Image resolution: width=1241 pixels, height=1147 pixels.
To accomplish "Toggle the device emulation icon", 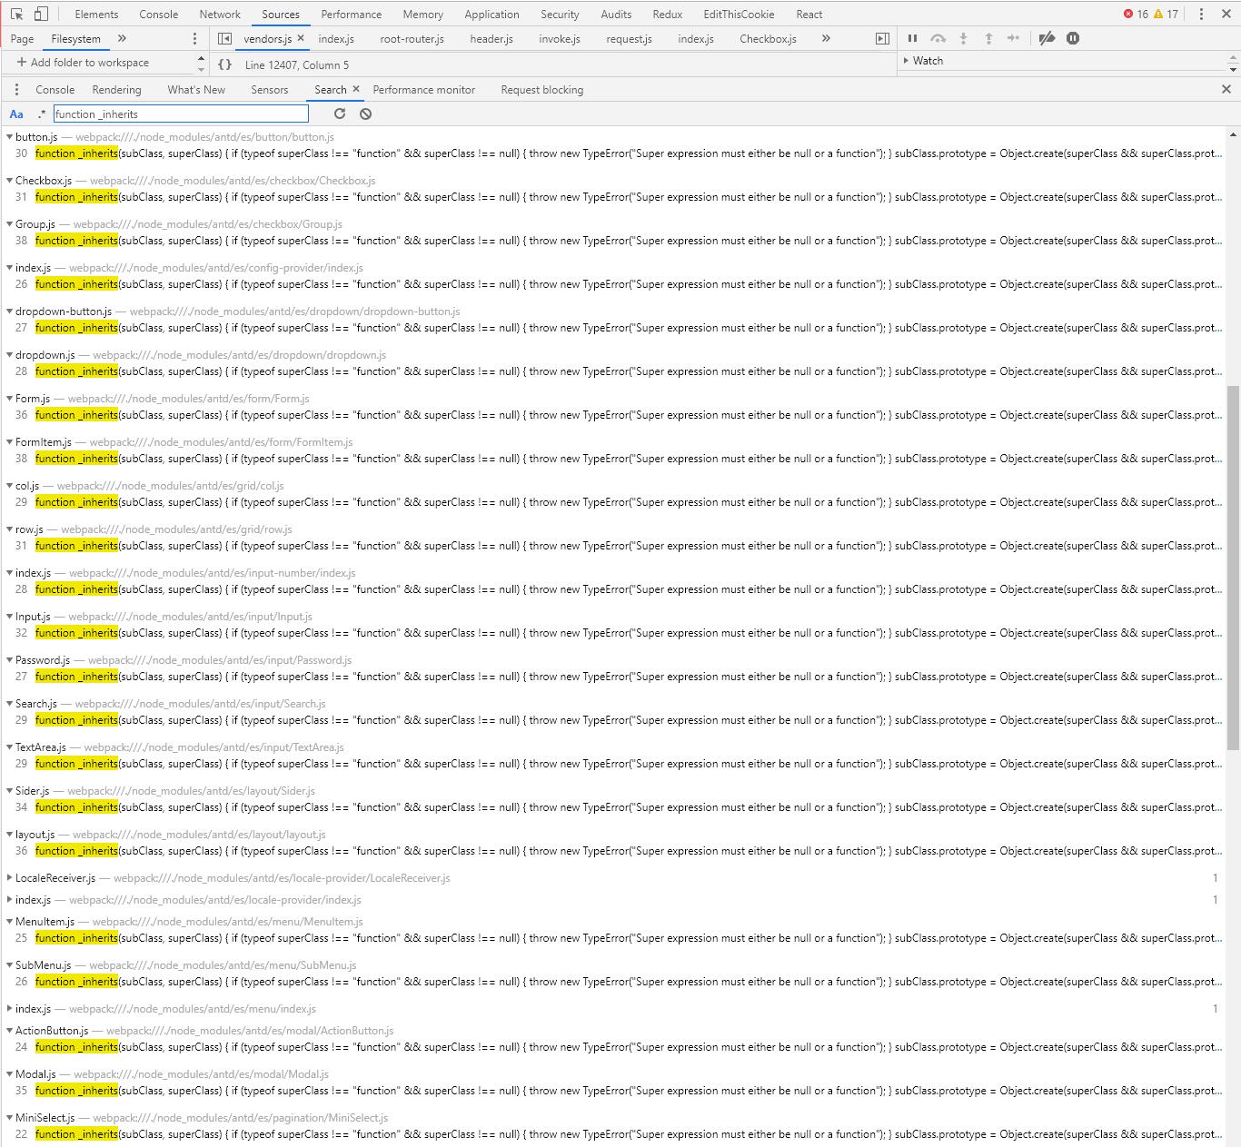I will (40, 14).
